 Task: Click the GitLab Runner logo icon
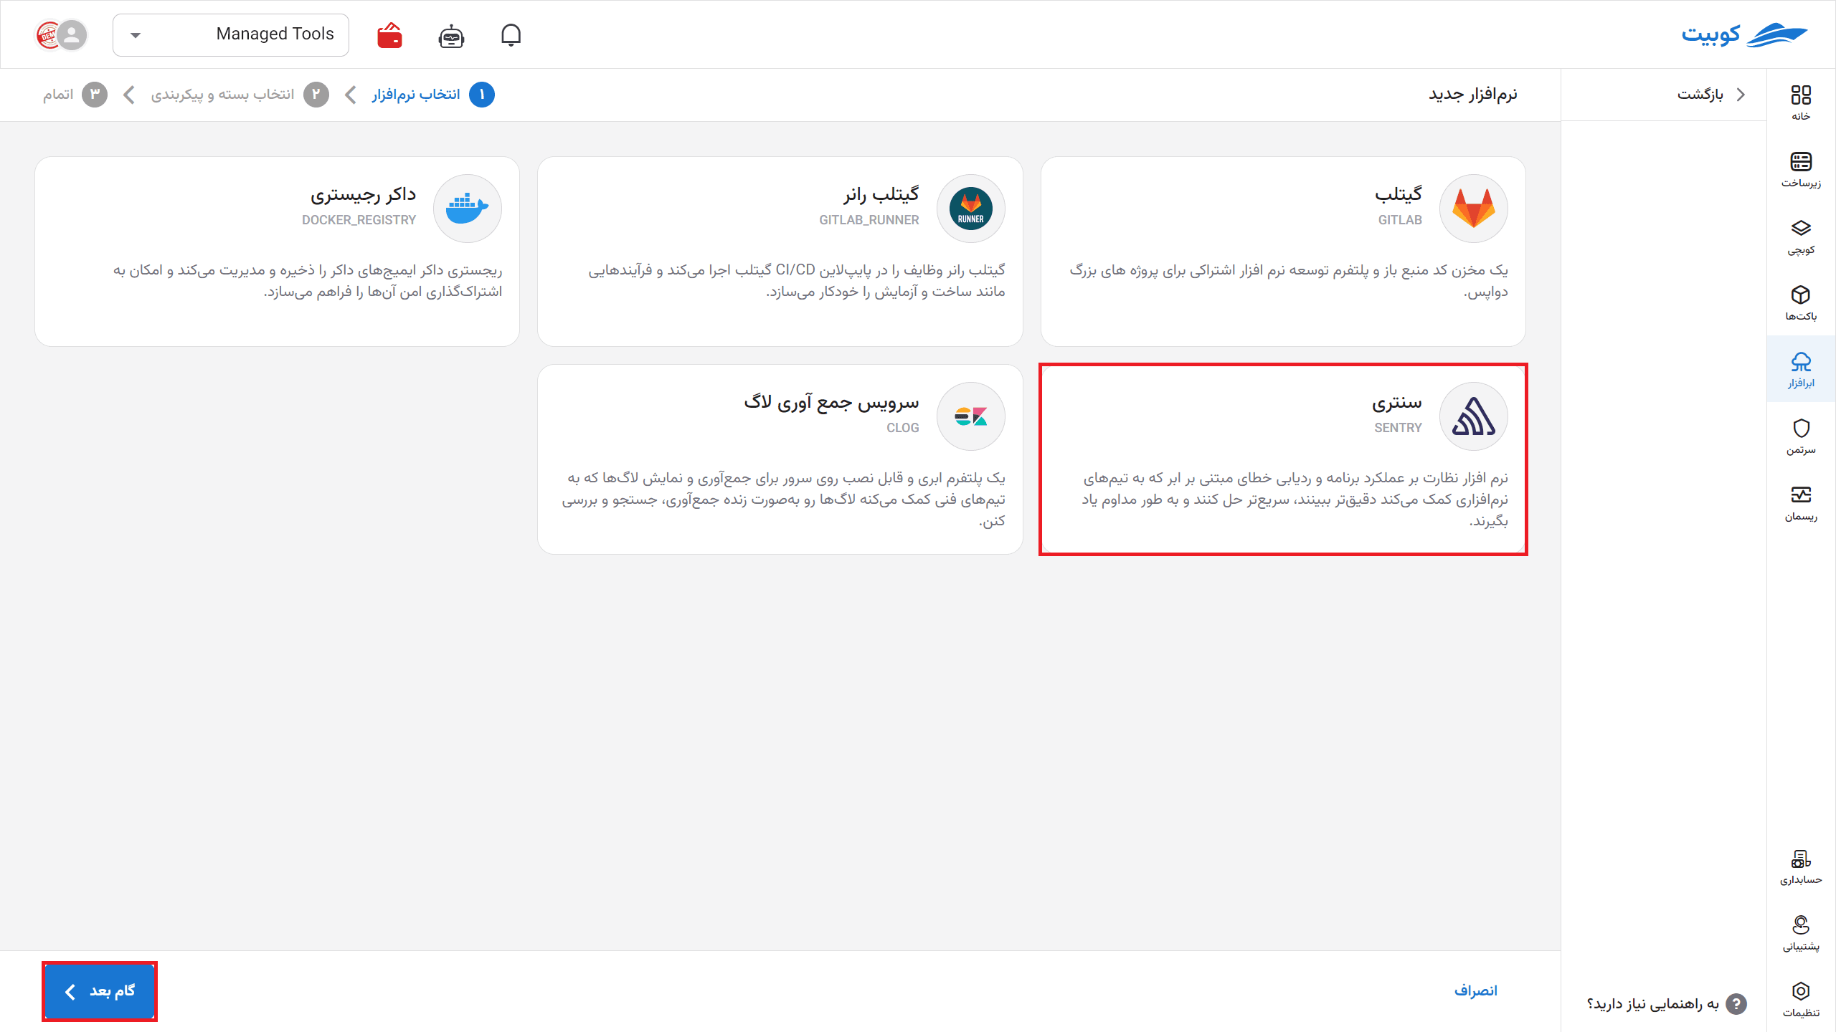point(971,209)
